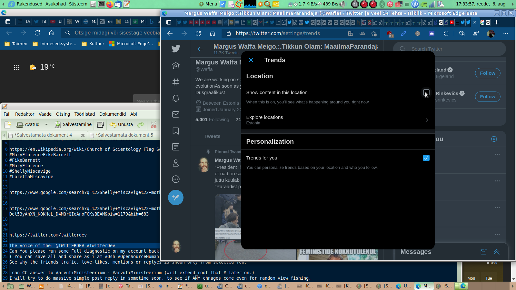This screenshot has width=516, height=290.
Task: Open Inimesed.syste... bookmarks folder
Action: tap(55, 44)
